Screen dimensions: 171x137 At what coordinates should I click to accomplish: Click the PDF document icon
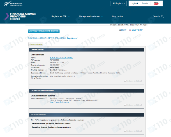tap(130, 30)
